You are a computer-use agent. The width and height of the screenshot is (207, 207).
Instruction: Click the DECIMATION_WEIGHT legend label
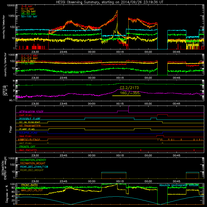[x=33, y=164]
